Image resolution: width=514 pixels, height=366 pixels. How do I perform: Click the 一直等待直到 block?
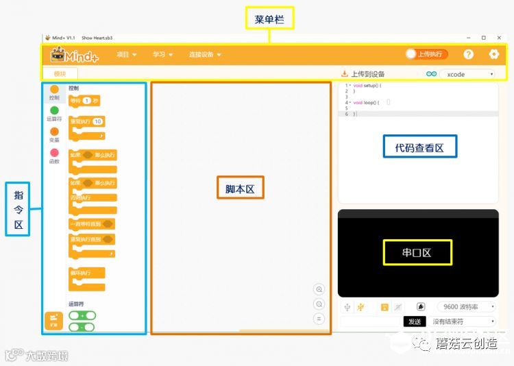tap(92, 224)
